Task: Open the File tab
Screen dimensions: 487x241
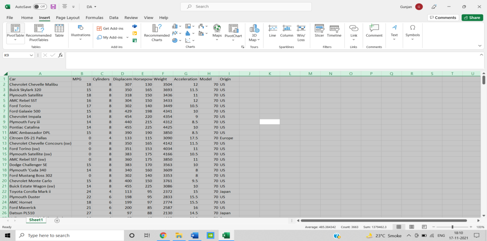Action: 10,18
